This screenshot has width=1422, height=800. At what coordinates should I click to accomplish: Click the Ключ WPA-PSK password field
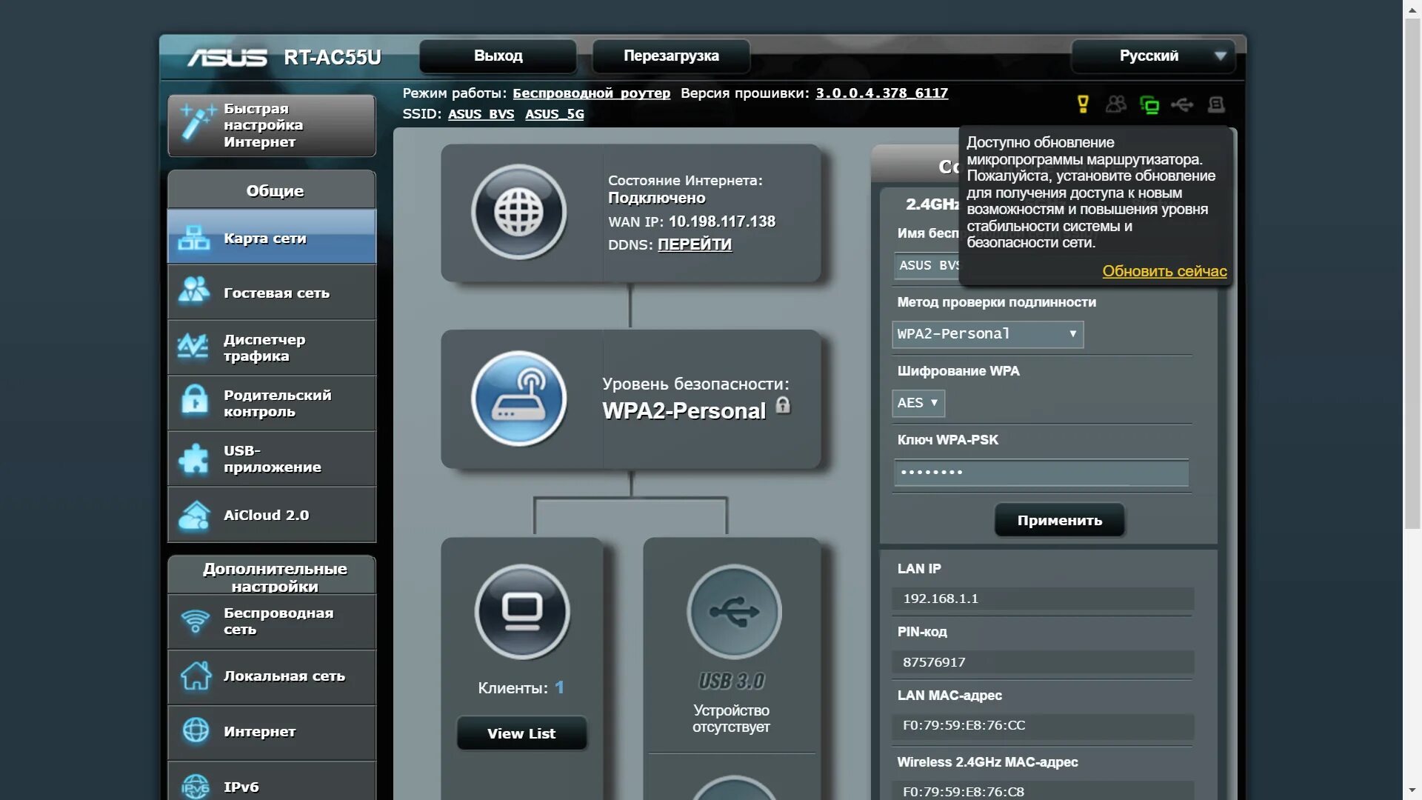pyautogui.click(x=1041, y=473)
